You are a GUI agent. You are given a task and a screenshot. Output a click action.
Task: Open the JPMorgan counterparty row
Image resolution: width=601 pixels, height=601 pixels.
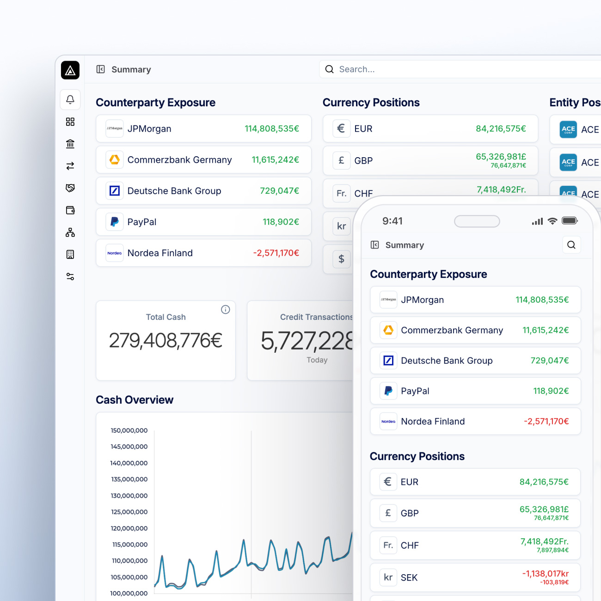[x=203, y=129]
